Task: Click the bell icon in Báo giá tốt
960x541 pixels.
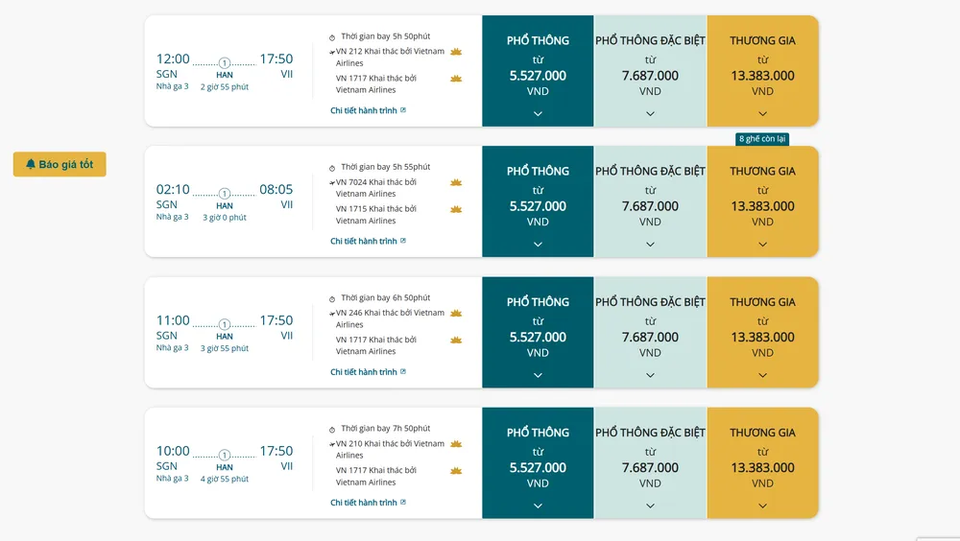Action: (31, 164)
